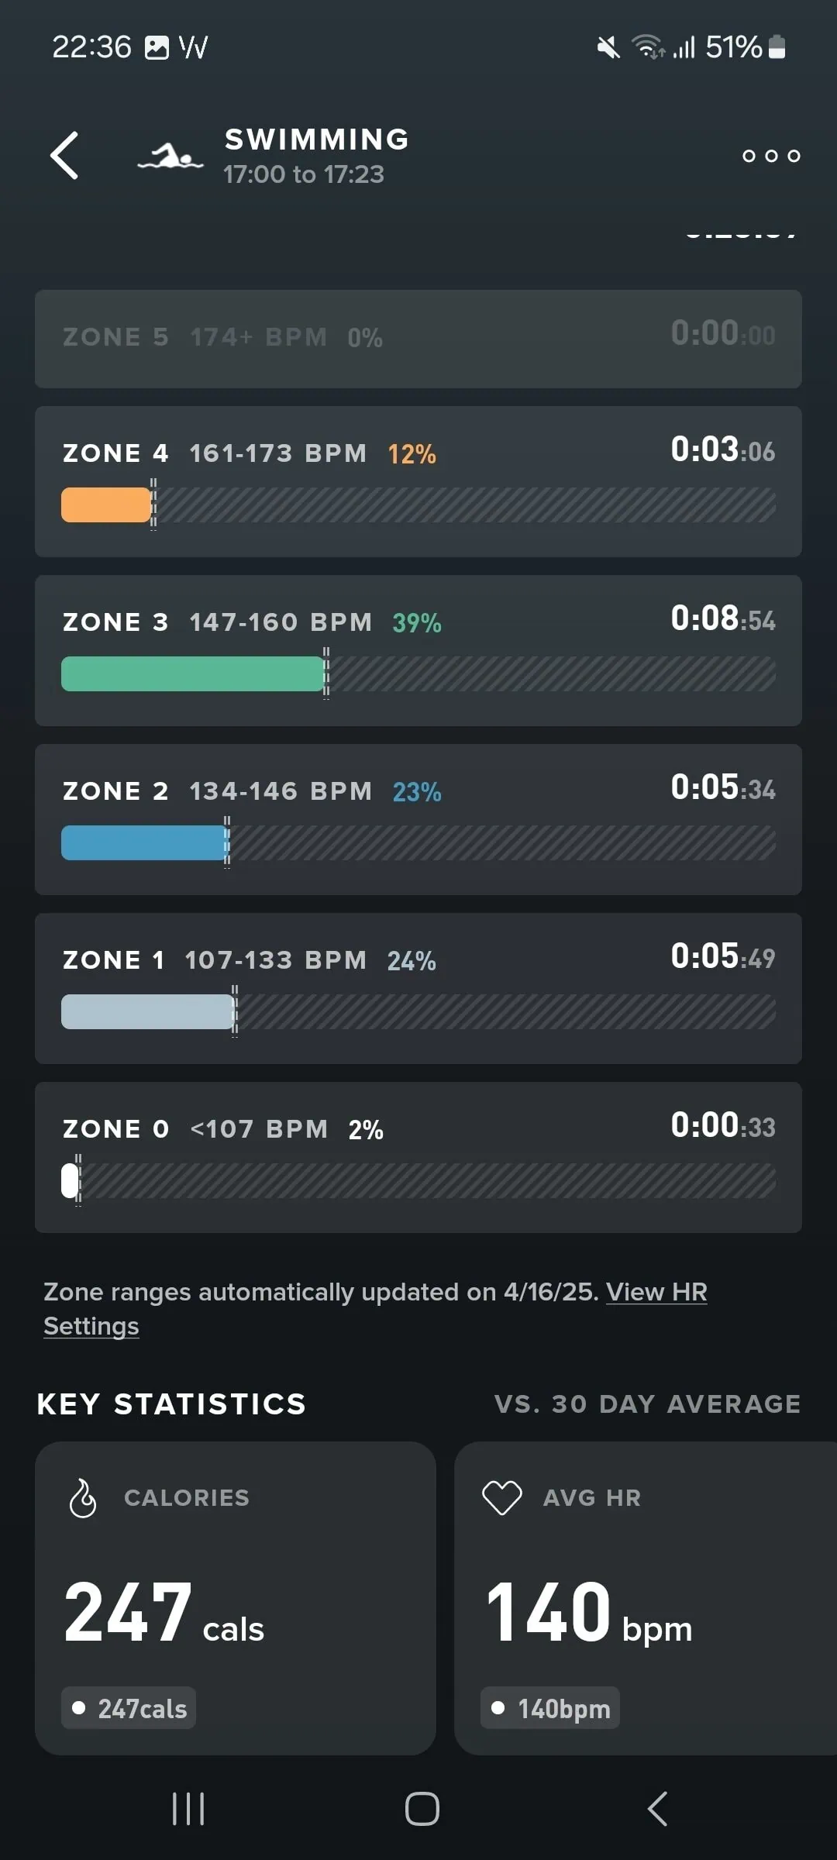Tap the 140bpm 30-day average chip
Viewport: 837px width, 1860px height.
click(550, 1708)
